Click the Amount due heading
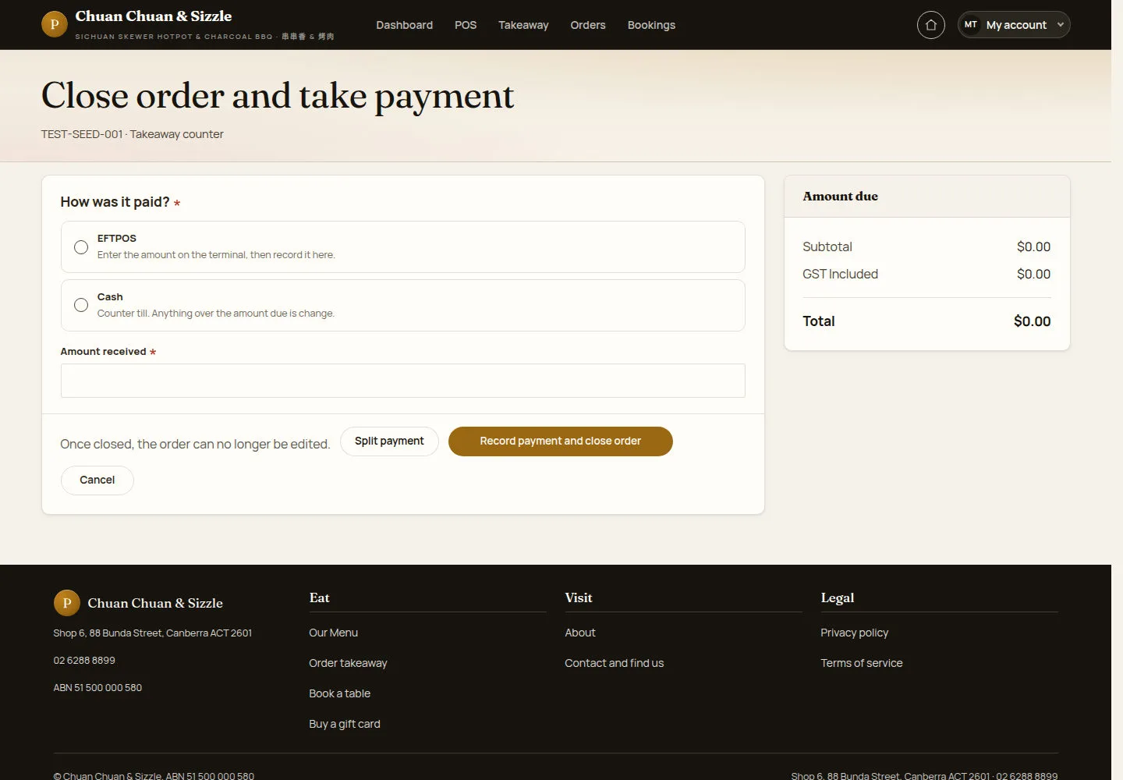Screen dimensions: 1123x780 pyautogui.click(x=840, y=197)
